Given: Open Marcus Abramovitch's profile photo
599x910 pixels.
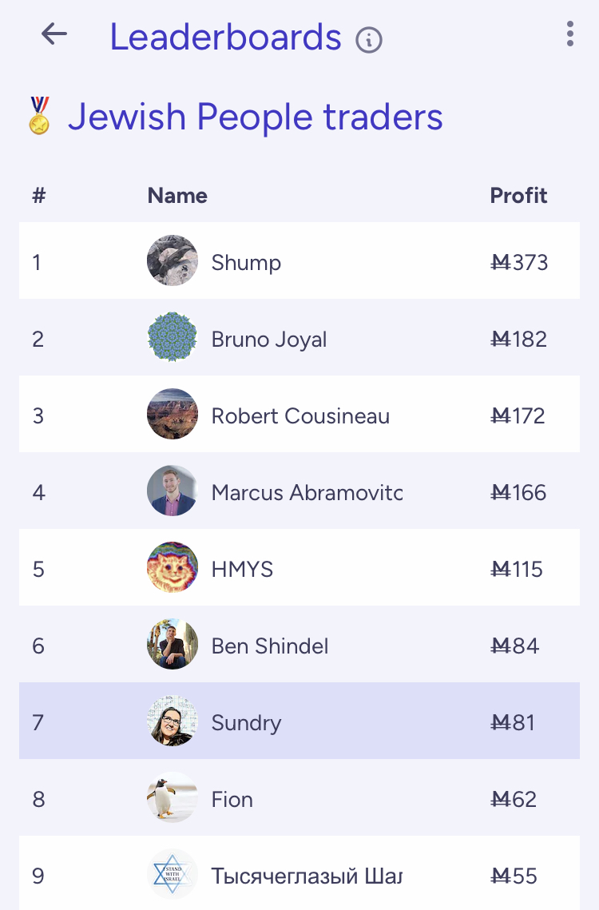Looking at the screenshot, I should pos(173,491).
